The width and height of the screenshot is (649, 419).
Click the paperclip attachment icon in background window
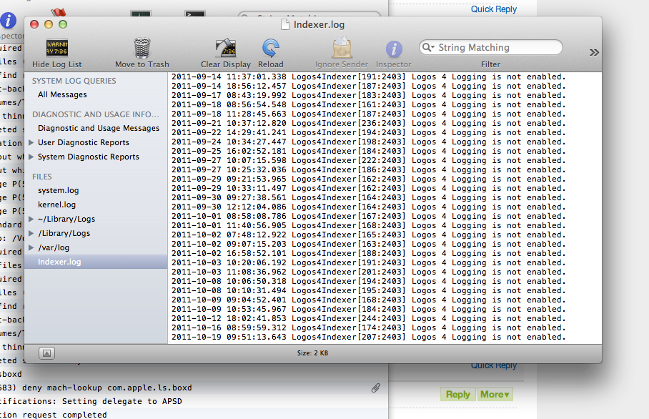(376, 388)
